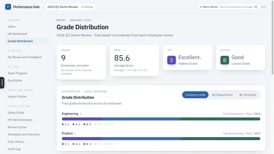Viewport: 274px width, 154px height.
Task: Open the HR Dashboard page
Action: [17, 34]
